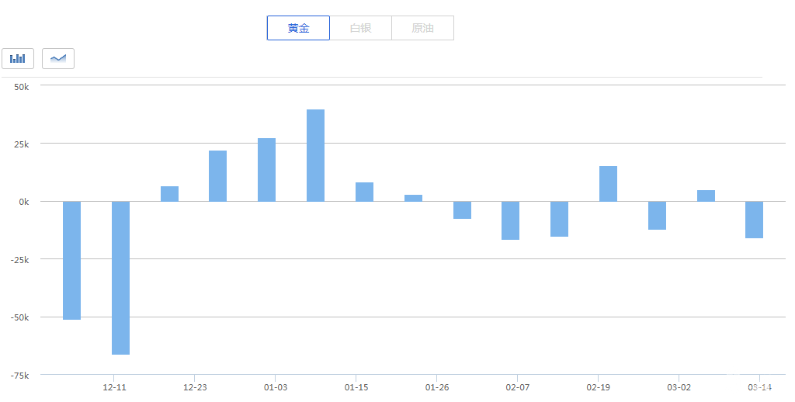795x402 pixels.
Task: Click the small positive bar right of 12-11
Action: point(169,194)
